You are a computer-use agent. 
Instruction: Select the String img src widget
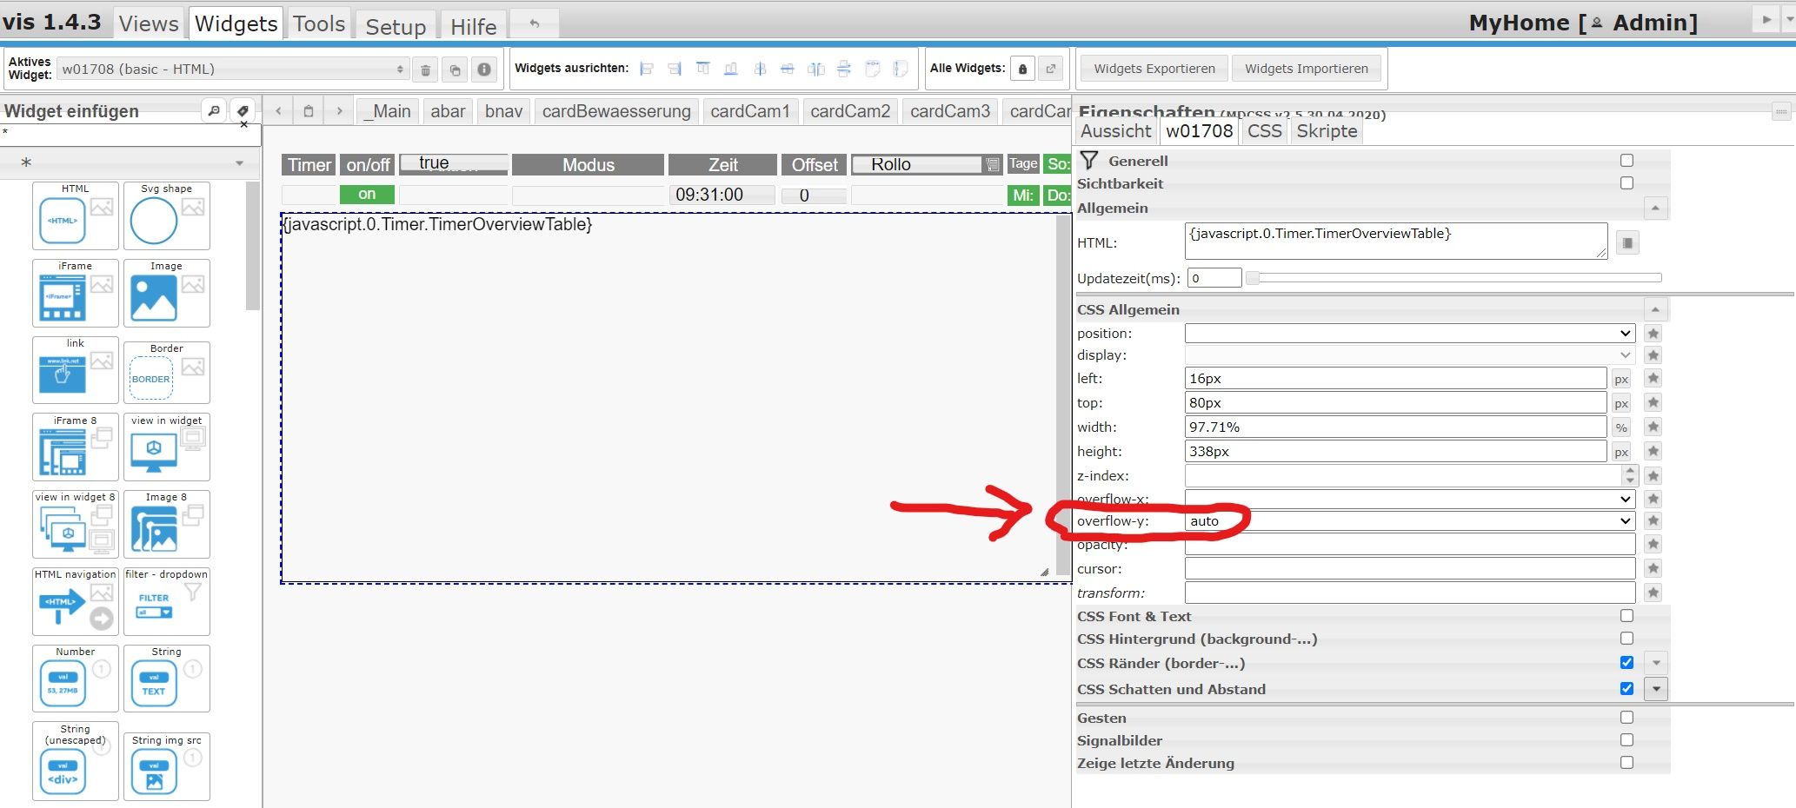[x=167, y=765]
